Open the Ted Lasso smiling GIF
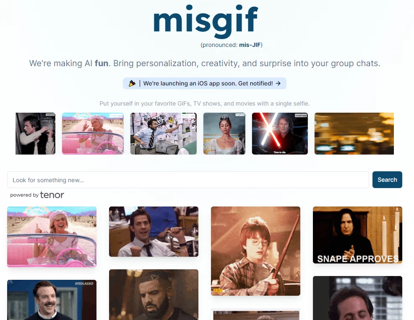Image resolution: width=414 pixels, height=320 pixels. pos(52,300)
